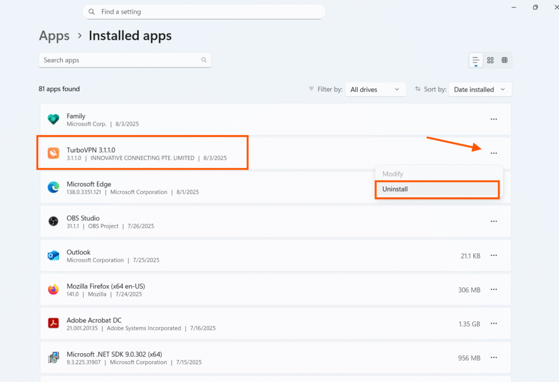
Task: Click the 956 MB size value
Action: tap(469, 358)
